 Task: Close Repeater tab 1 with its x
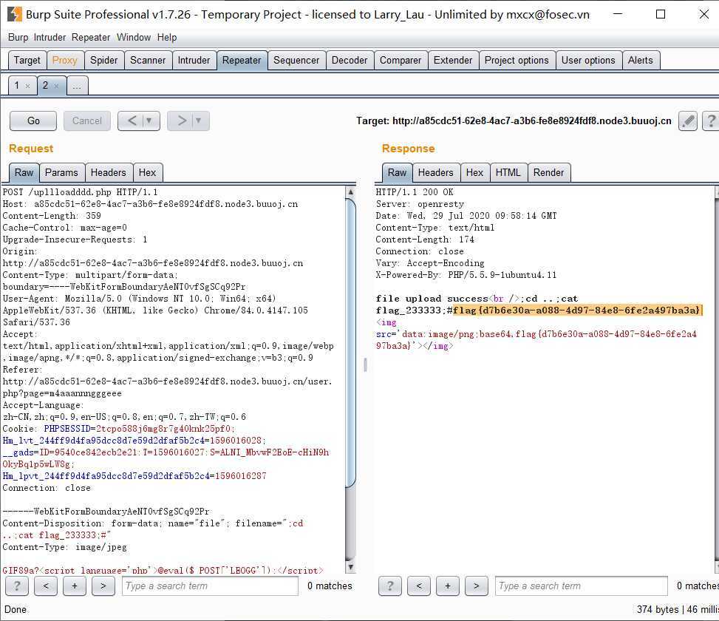coord(27,86)
